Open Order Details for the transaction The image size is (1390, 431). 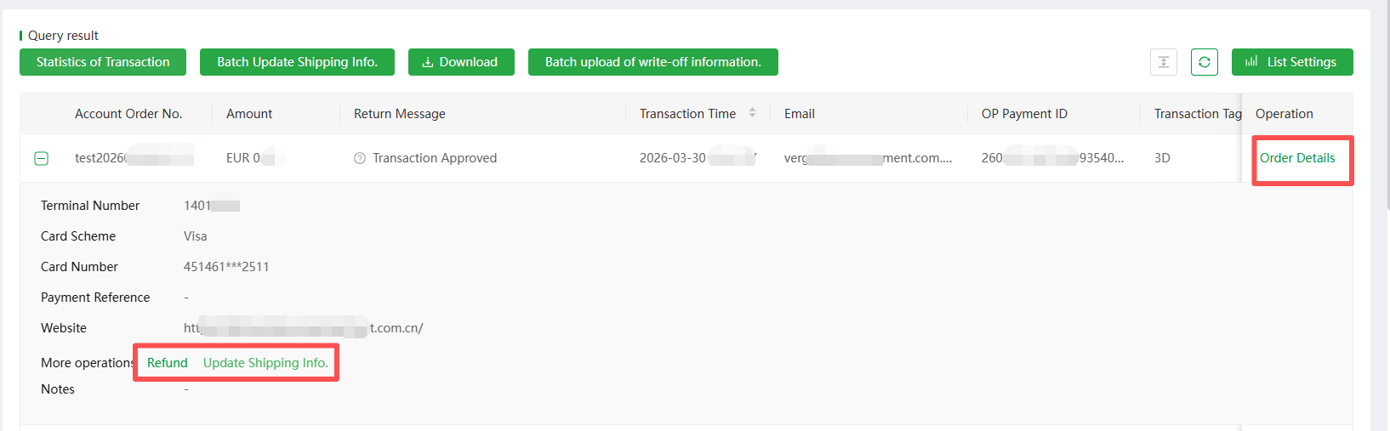[1297, 158]
